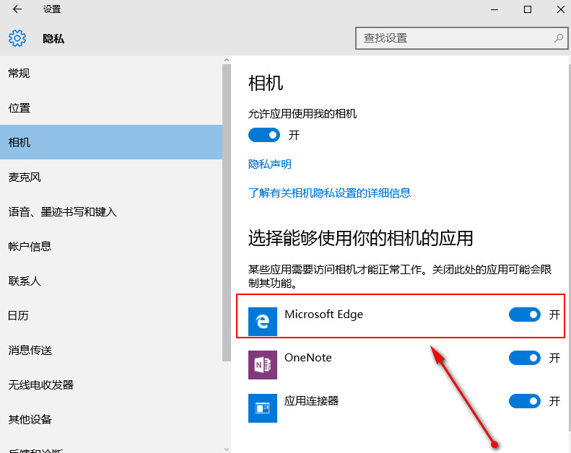Click the Microsoft Edge app icon

(x=263, y=322)
